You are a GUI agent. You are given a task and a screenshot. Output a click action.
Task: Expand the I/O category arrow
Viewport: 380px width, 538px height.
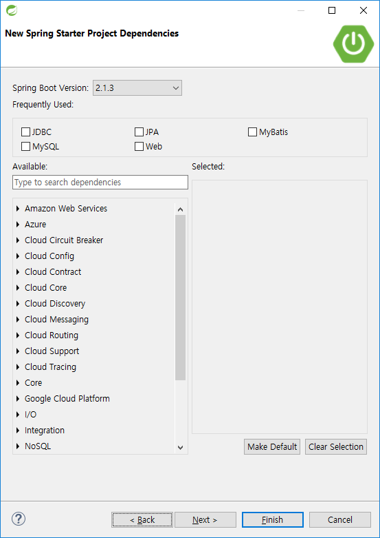[x=18, y=415]
